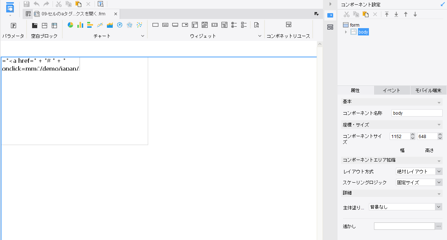Increment the component width stepper
The image size is (447, 240).
tap(412, 134)
